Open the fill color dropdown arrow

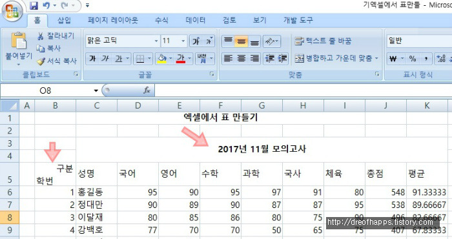click(170, 59)
